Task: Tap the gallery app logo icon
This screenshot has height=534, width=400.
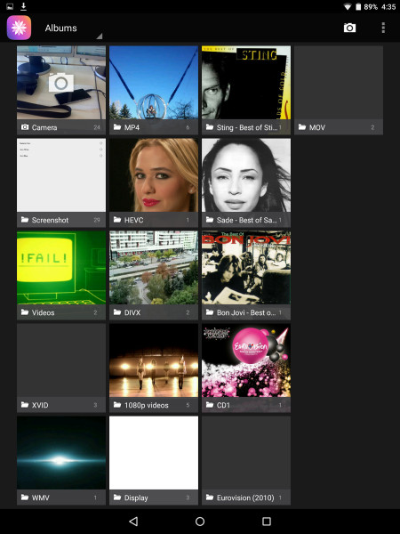Action: pos(19,28)
